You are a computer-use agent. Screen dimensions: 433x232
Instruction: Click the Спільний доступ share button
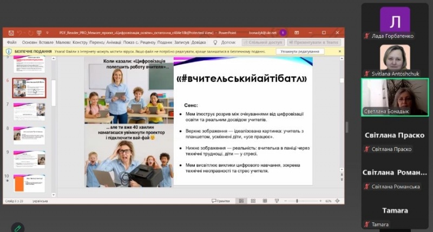[263, 43]
